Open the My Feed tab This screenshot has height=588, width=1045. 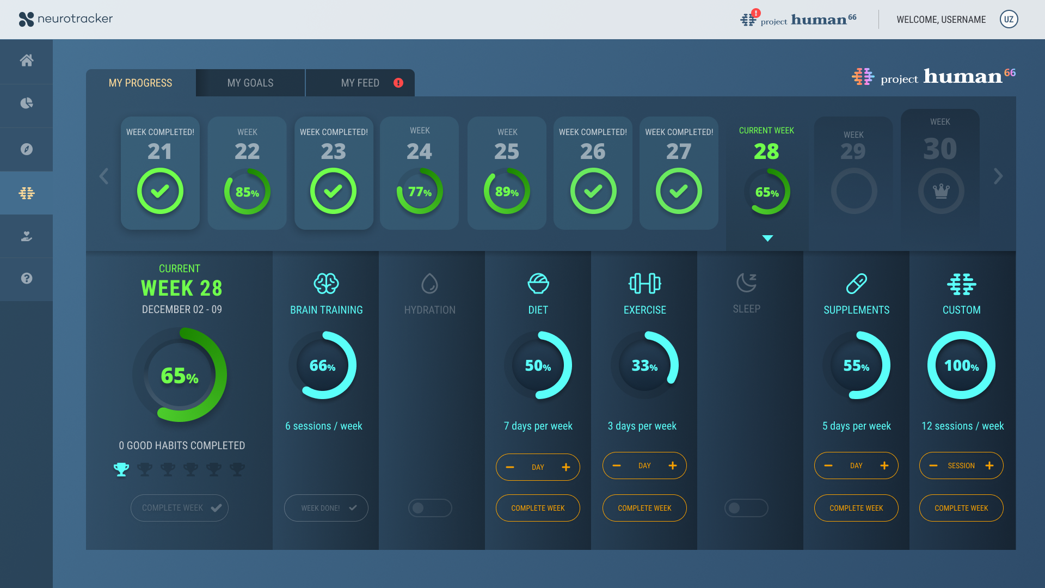(x=360, y=83)
